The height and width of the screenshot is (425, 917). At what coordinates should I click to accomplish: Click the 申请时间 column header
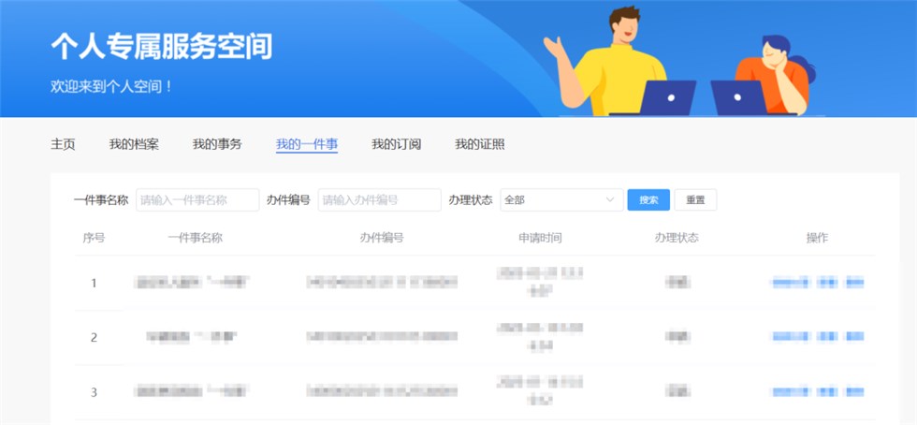pyautogui.click(x=540, y=238)
